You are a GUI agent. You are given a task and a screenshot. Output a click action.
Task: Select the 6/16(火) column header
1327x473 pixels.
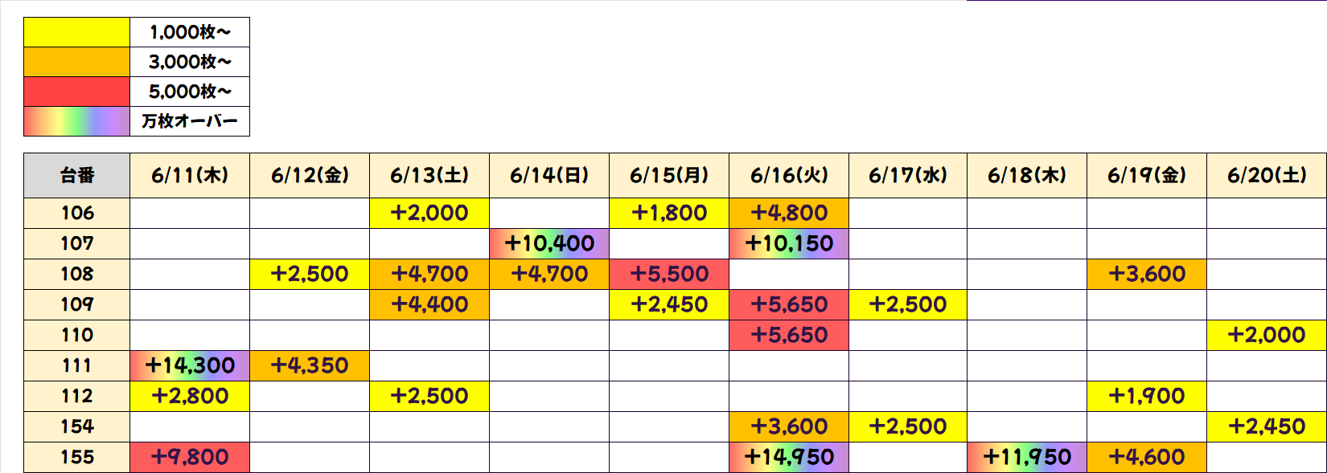pyautogui.click(x=789, y=175)
